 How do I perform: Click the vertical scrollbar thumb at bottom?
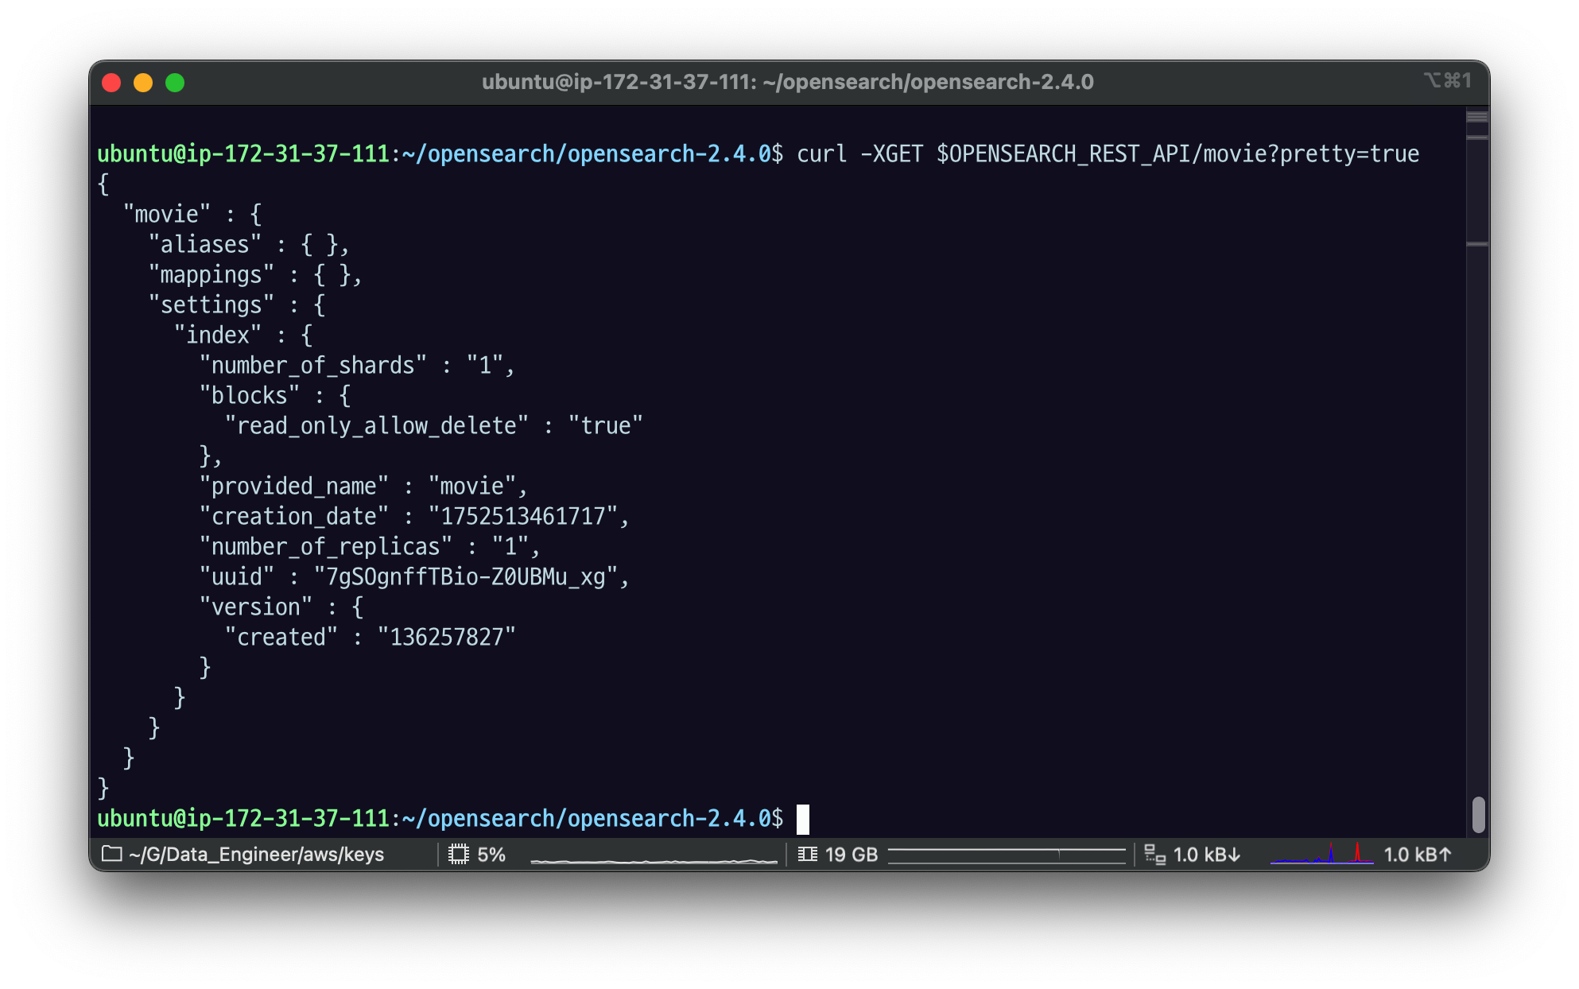click(x=1478, y=814)
